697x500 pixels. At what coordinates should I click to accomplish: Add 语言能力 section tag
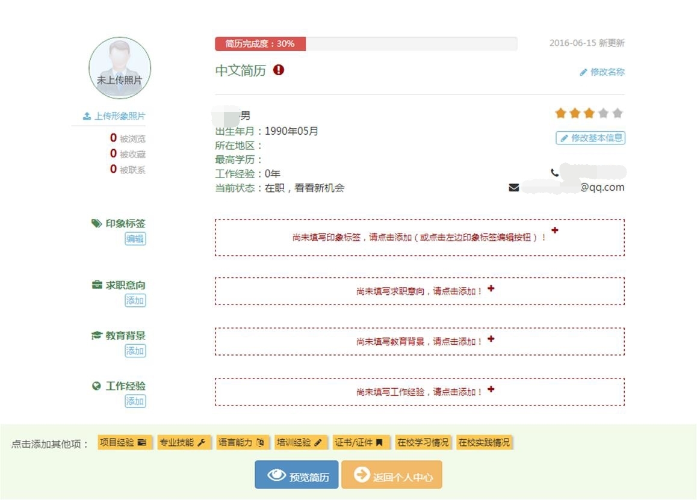241,443
